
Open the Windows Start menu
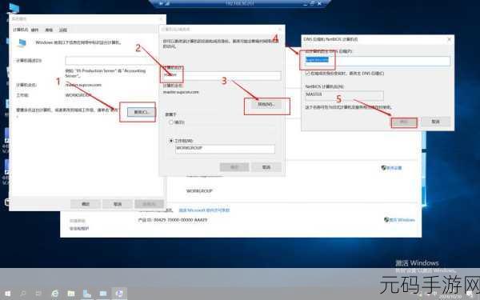click(x=8, y=294)
